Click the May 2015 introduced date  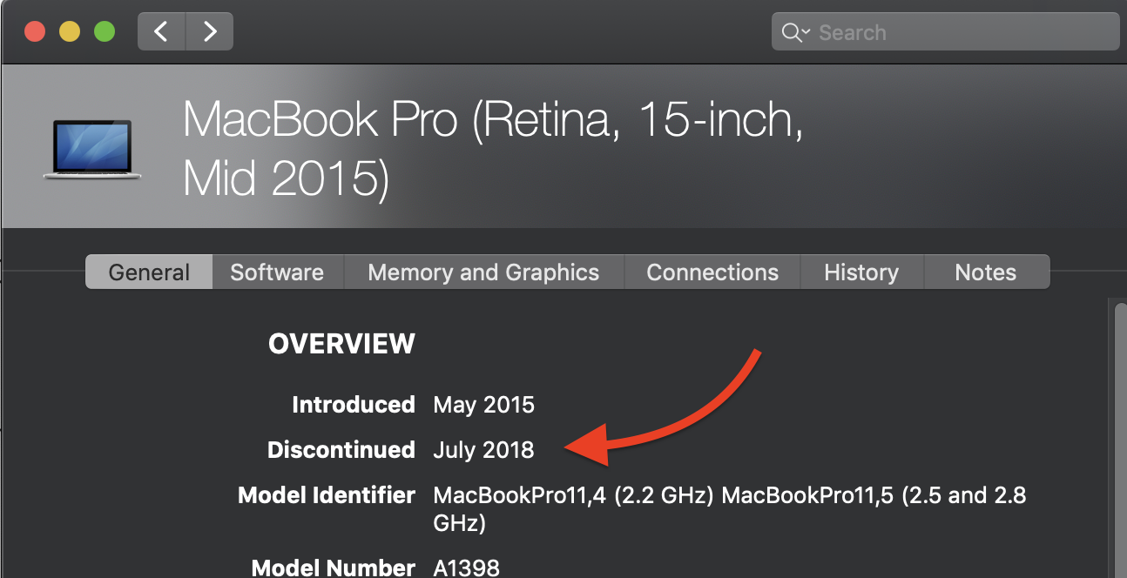pyautogui.click(x=483, y=405)
